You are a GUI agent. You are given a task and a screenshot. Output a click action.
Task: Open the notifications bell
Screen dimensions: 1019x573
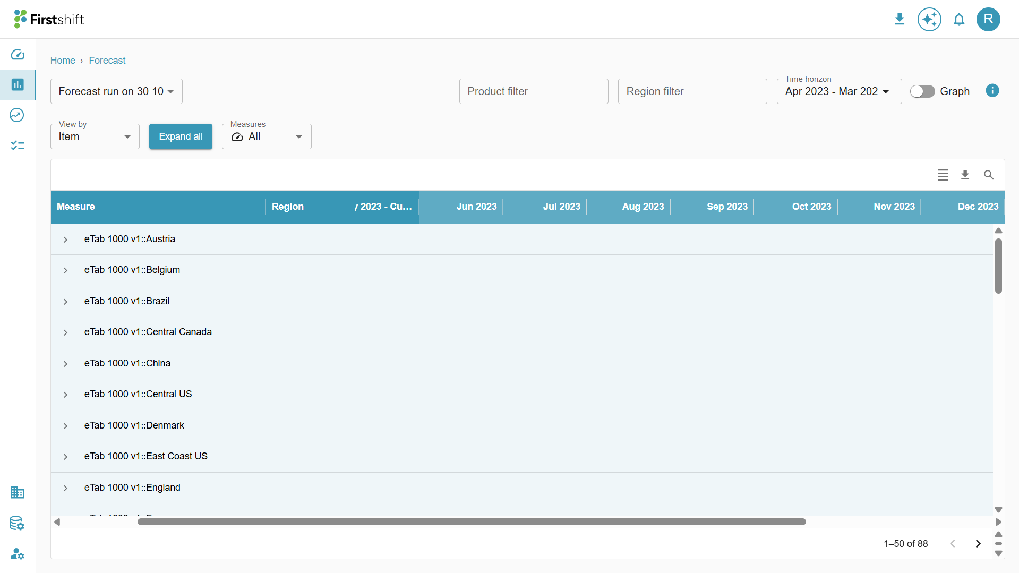[x=959, y=20]
